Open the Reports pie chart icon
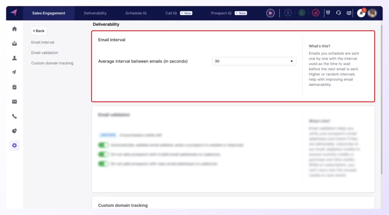389x215 pixels. click(x=14, y=131)
